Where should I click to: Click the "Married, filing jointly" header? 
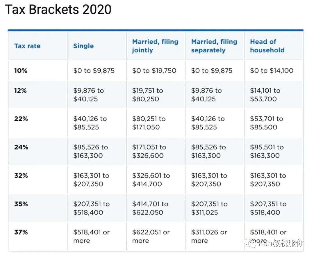point(155,46)
